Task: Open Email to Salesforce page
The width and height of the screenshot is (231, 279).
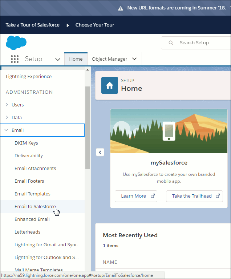Action: (x=35, y=206)
